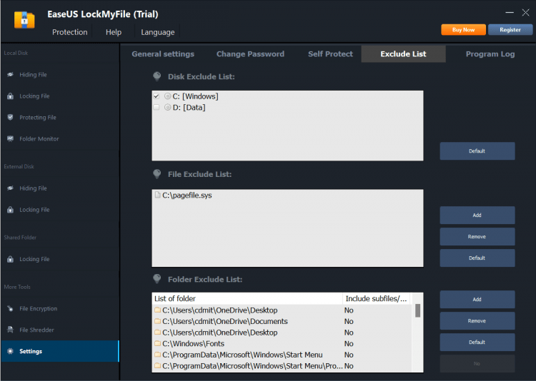The image size is (536, 381).
Task: Open the Language menu
Action: pyautogui.click(x=157, y=32)
